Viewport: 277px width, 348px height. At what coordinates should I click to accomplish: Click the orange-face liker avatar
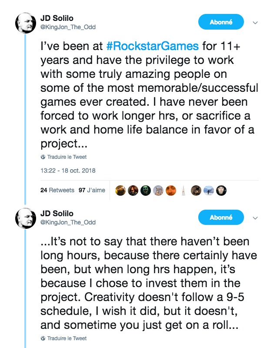click(171, 190)
